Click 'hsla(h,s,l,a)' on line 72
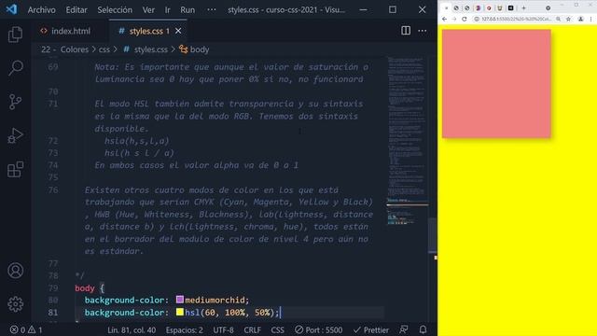 [x=137, y=141]
